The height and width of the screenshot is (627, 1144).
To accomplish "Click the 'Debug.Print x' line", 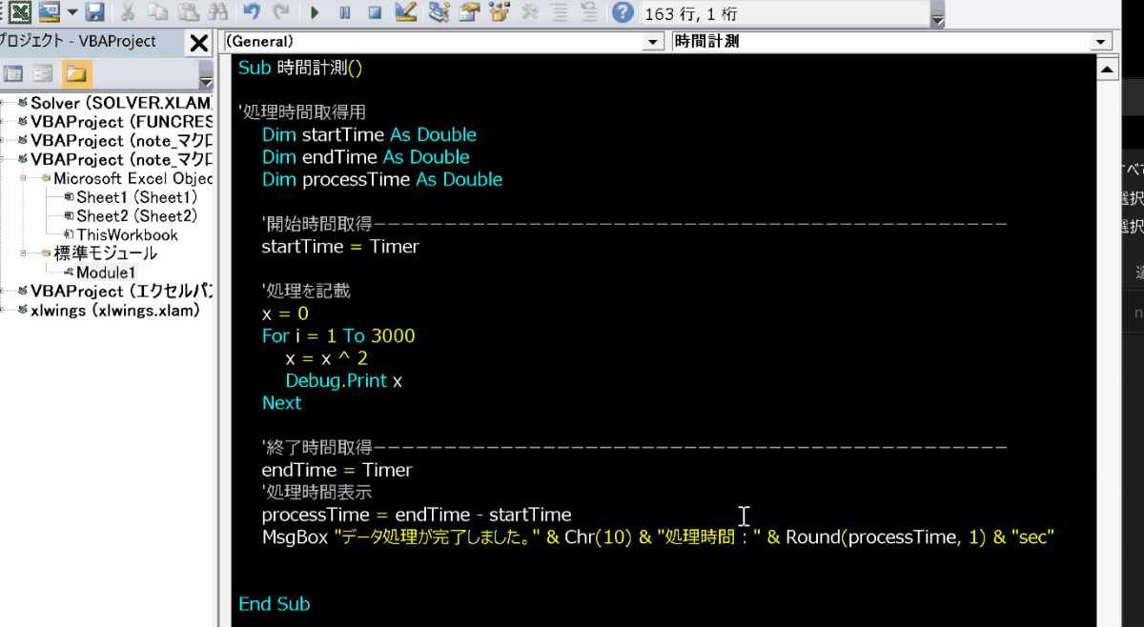I will (x=343, y=380).
